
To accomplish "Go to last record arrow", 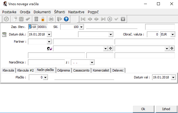I will point(103,19).
